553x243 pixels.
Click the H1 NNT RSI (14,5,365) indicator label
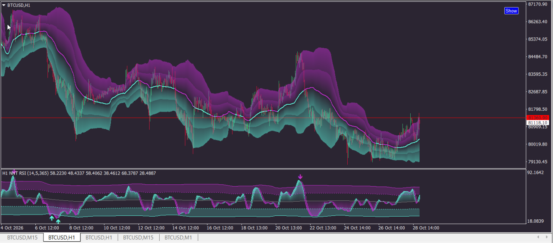click(x=25, y=173)
